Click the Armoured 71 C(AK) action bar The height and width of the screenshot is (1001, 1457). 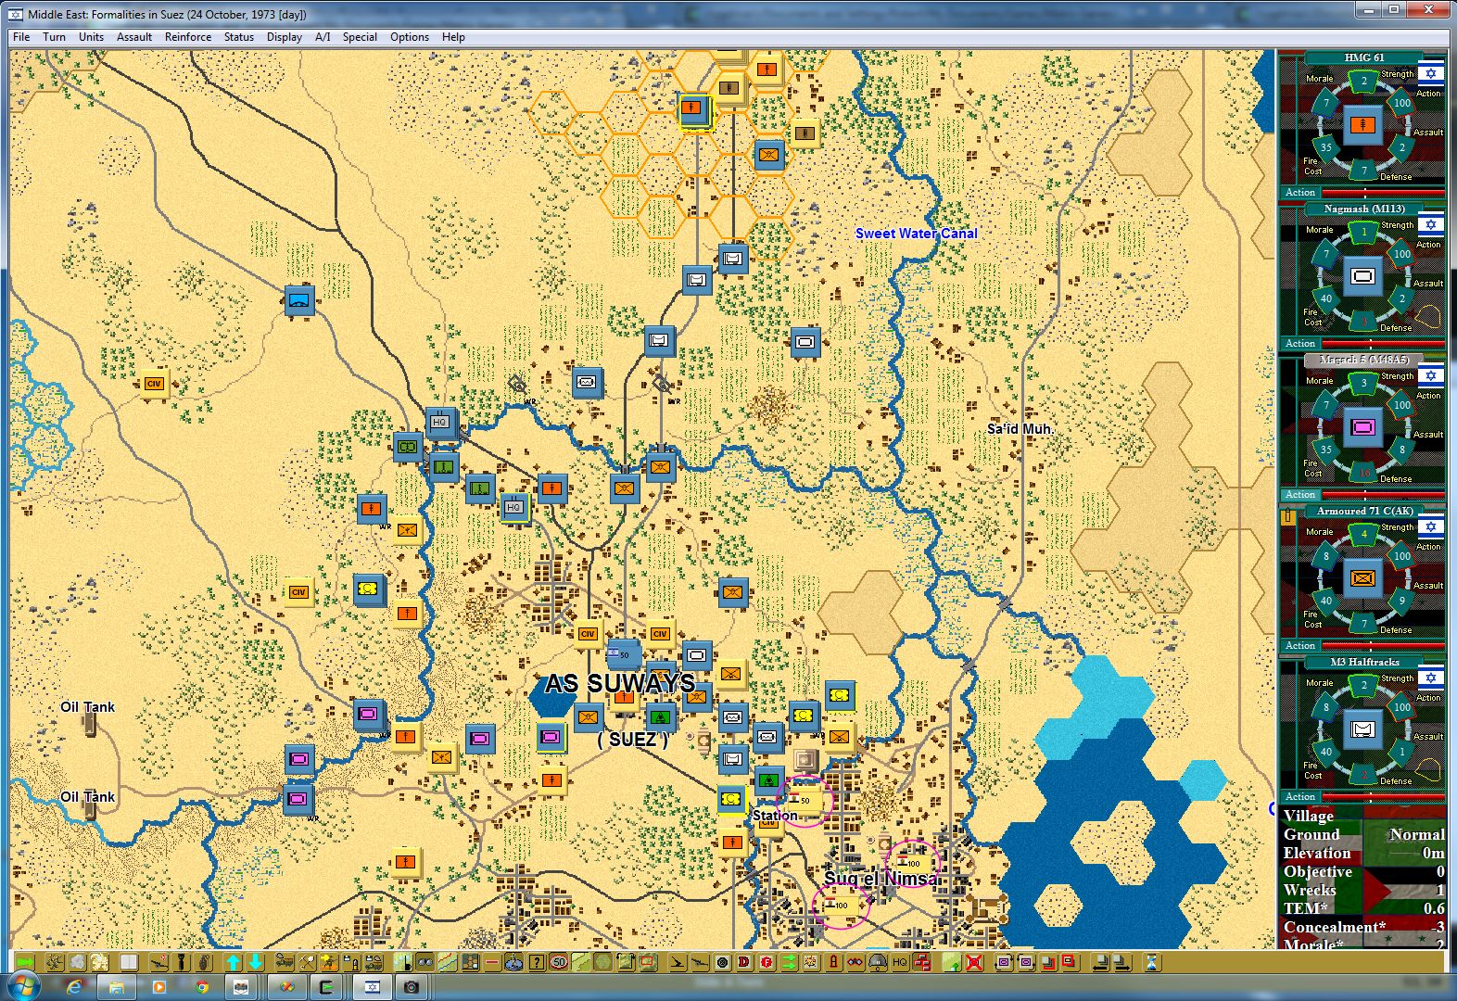[1362, 645]
